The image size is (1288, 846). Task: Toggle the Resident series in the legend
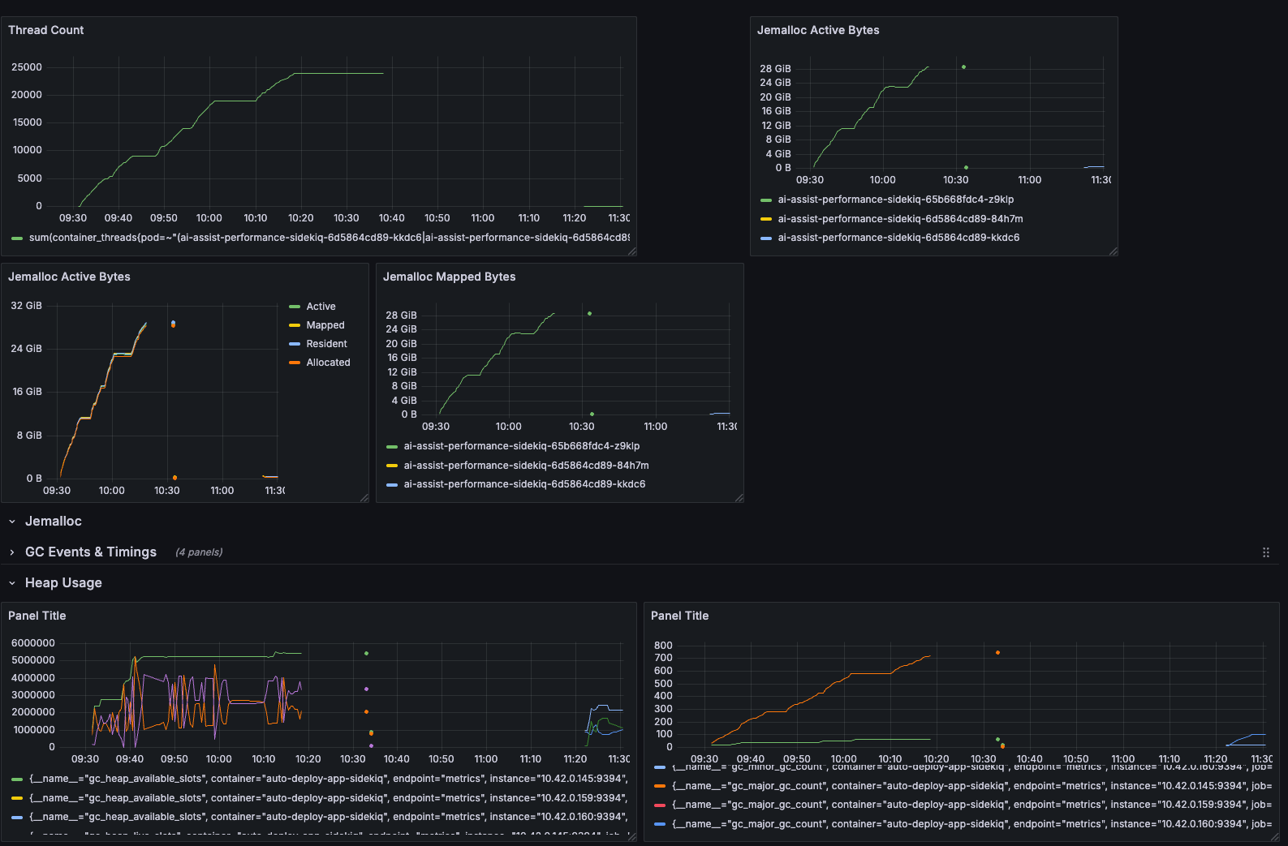[326, 344]
